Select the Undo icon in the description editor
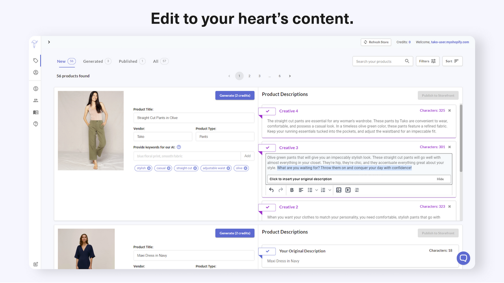The image size is (504, 283). coord(271,190)
